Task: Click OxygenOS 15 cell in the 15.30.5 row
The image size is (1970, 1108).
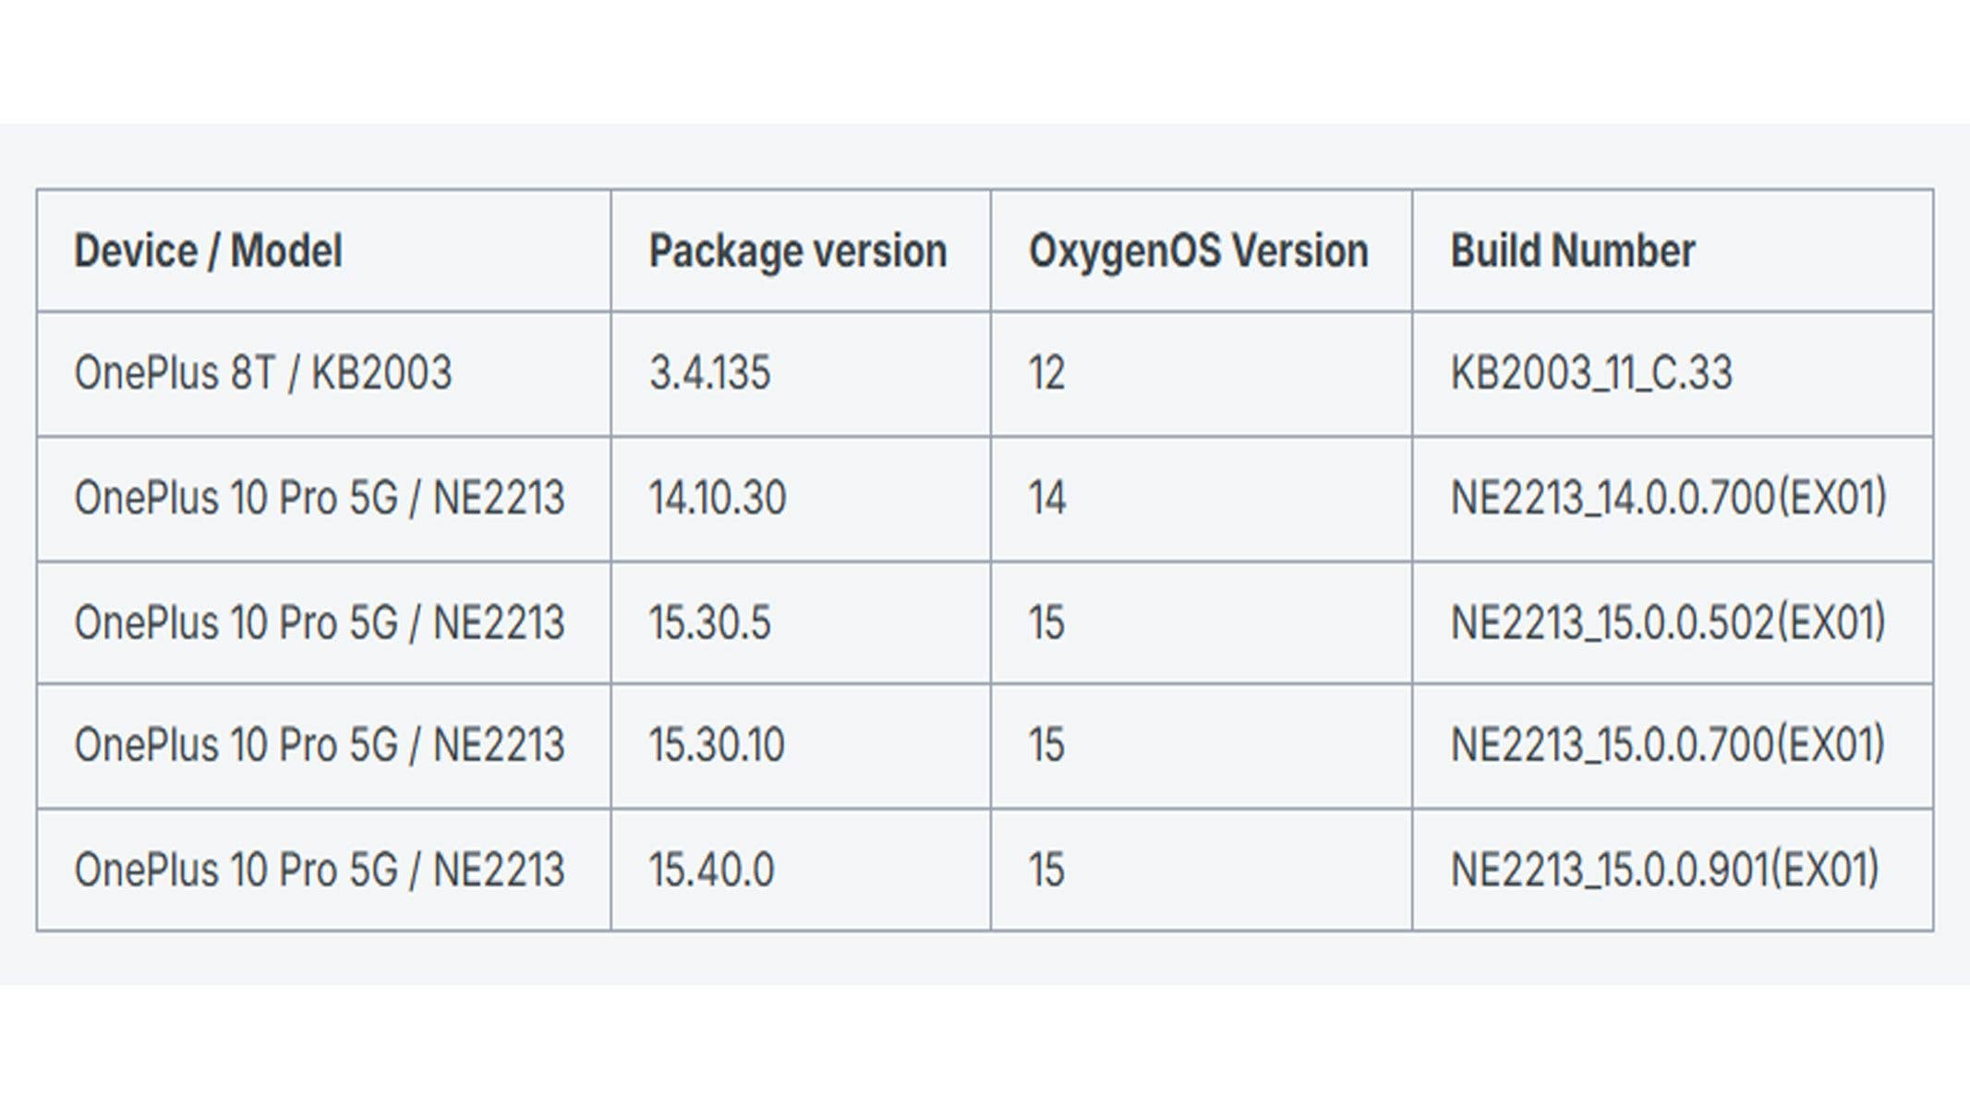Action: click(1047, 623)
